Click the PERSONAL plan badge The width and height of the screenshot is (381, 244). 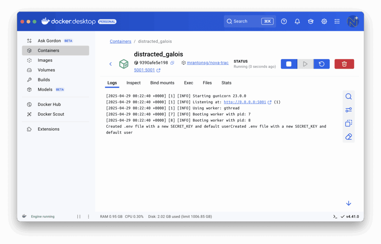tap(107, 22)
